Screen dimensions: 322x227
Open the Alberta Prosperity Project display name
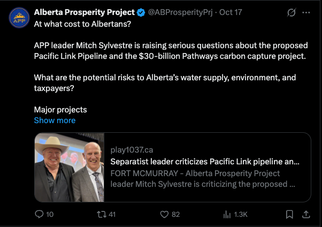click(x=85, y=12)
